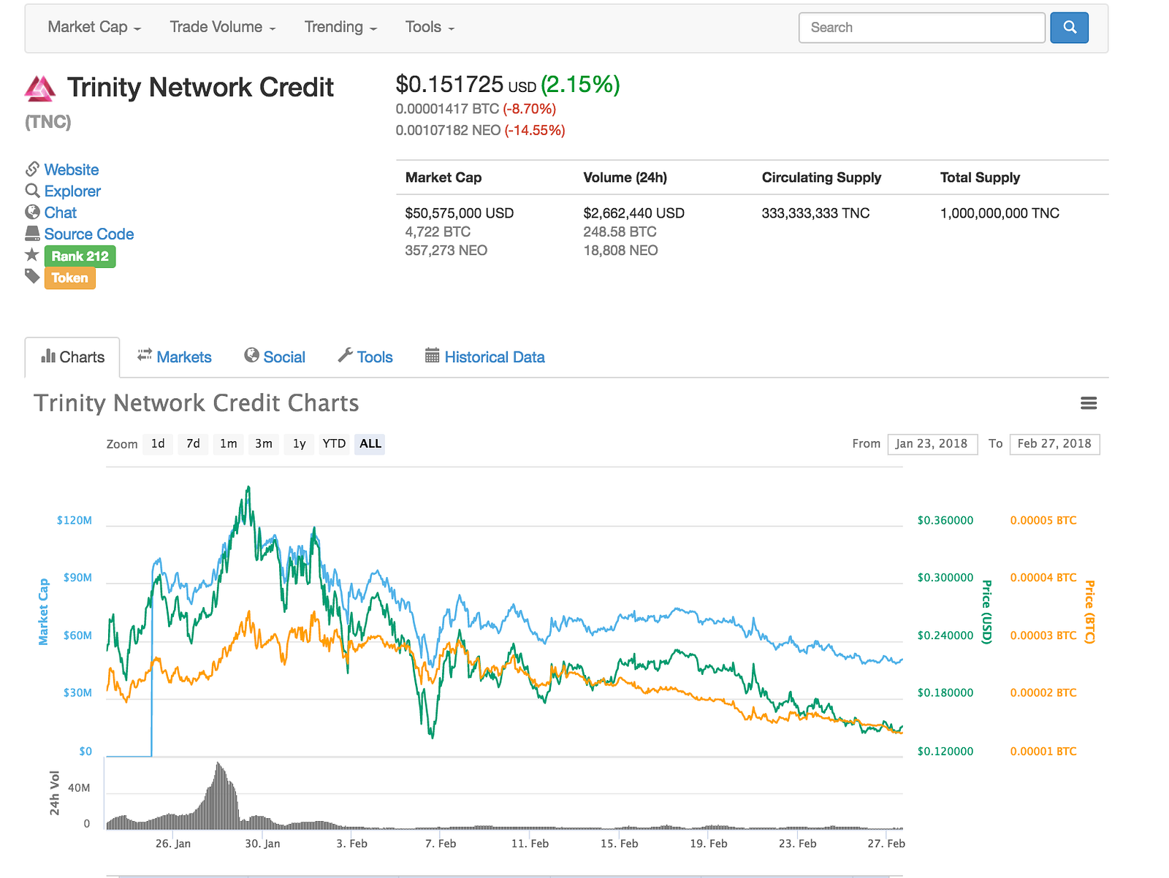Screen dimensions: 1169x878
Task: Expand the Market Cap dropdown menu
Action: [94, 27]
